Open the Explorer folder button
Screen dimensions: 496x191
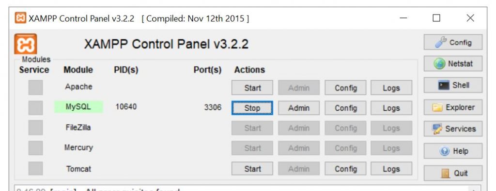click(453, 107)
